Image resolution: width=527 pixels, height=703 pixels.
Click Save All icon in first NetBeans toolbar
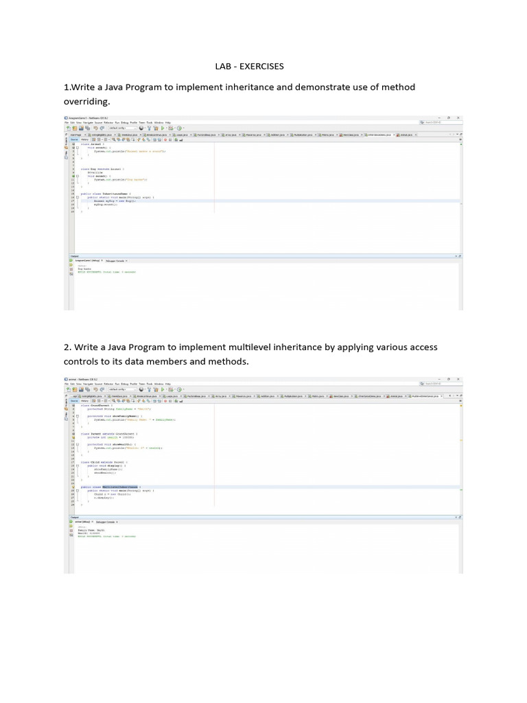pyautogui.click(x=87, y=128)
